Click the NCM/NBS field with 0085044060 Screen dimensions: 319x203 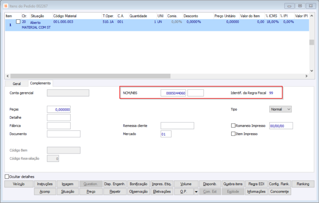(x=173, y=93)
